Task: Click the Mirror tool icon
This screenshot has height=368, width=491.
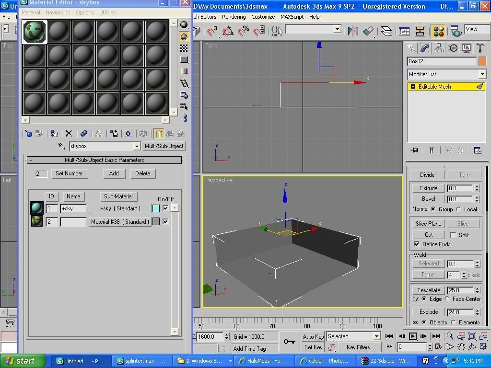Action: point(353,31)
